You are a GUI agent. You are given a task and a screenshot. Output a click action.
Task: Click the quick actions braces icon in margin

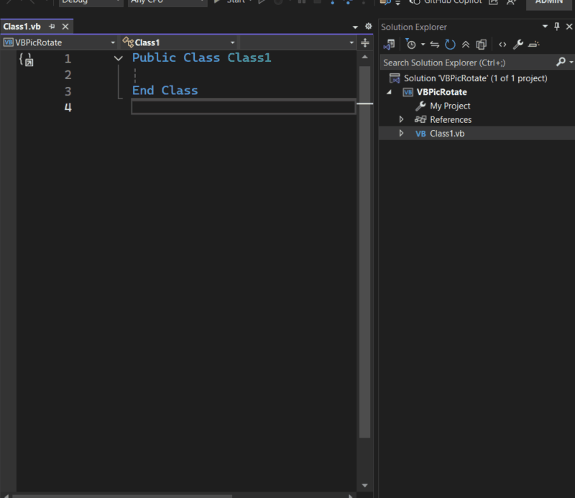26,60
